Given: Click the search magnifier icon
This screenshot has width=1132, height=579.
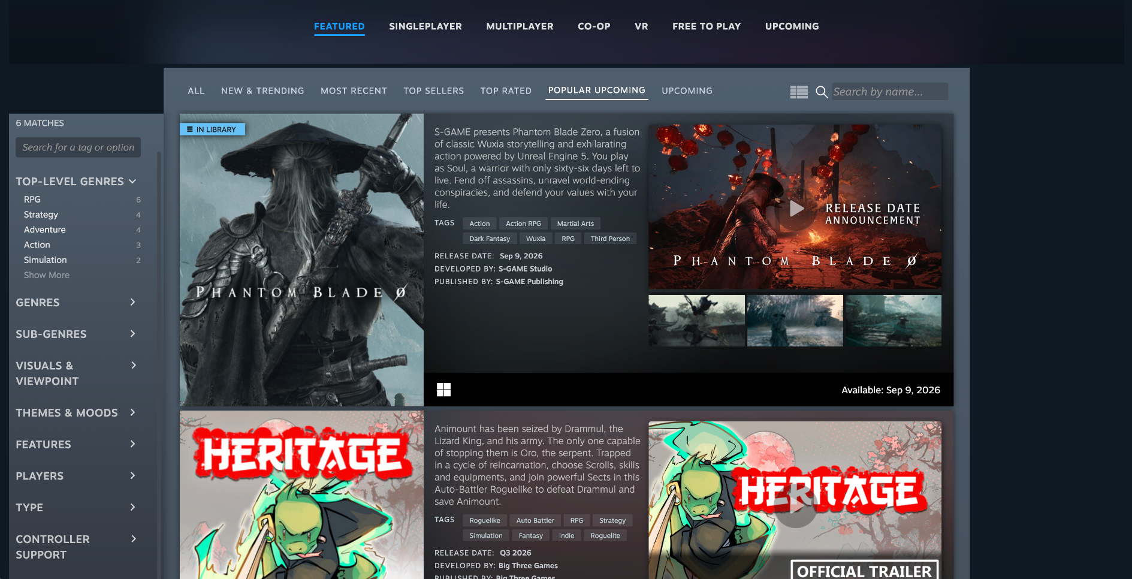Looking at the screenshot, I should pos(822,92).
